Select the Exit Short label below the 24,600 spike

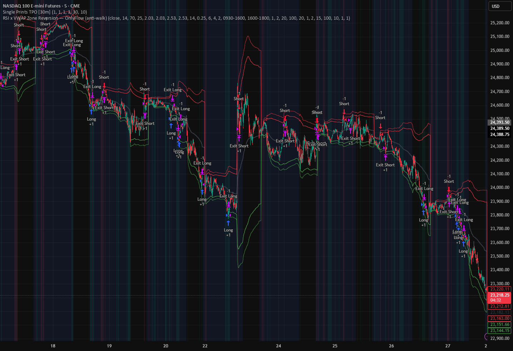pos(239,146)
